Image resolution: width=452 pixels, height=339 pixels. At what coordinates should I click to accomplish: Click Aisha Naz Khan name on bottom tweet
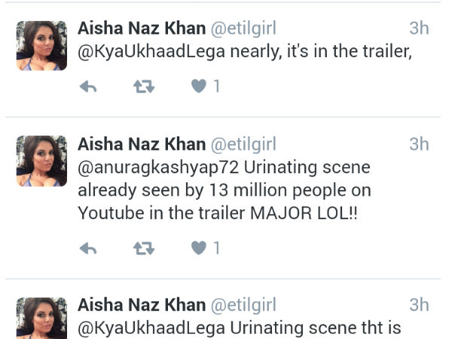pyautogui.click(x=142, y=304)
